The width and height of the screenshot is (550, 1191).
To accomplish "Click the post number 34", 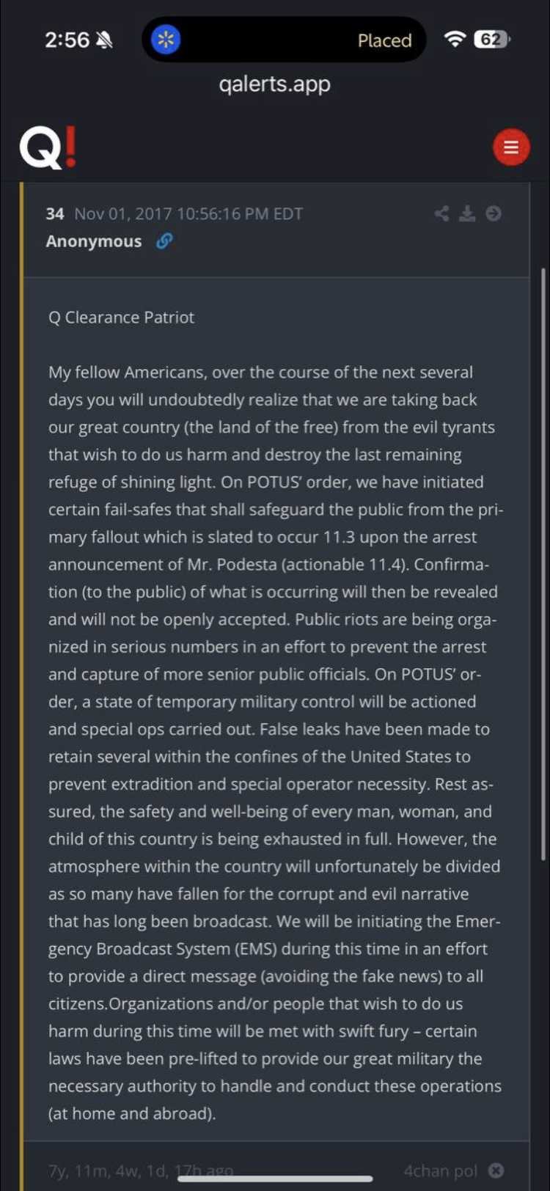I will coord(54,213).
